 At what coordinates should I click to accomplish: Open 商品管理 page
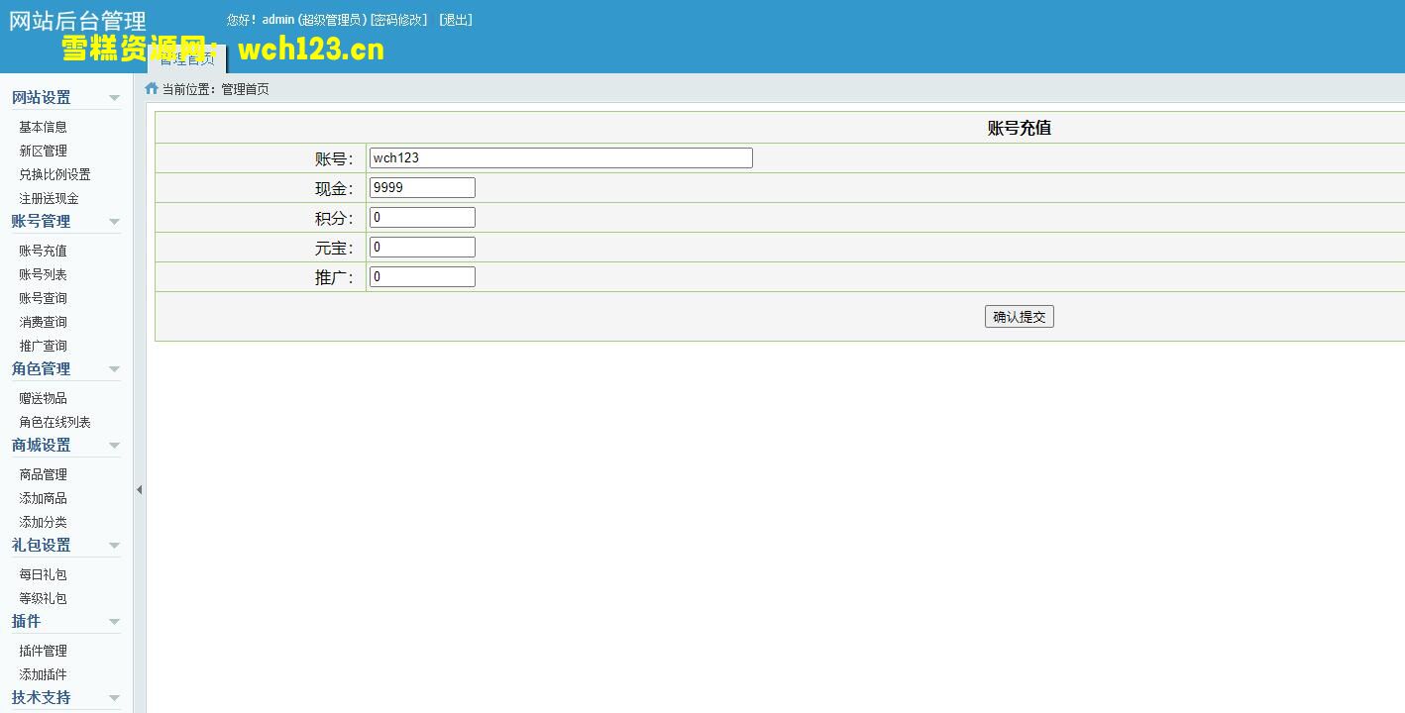44,474
